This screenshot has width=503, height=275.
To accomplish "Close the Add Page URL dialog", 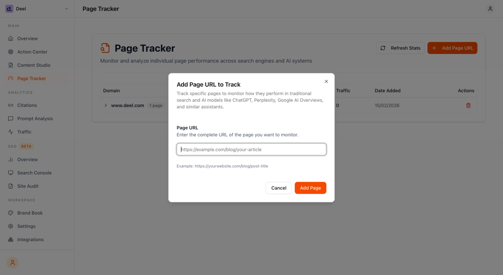I will [326, 81].
